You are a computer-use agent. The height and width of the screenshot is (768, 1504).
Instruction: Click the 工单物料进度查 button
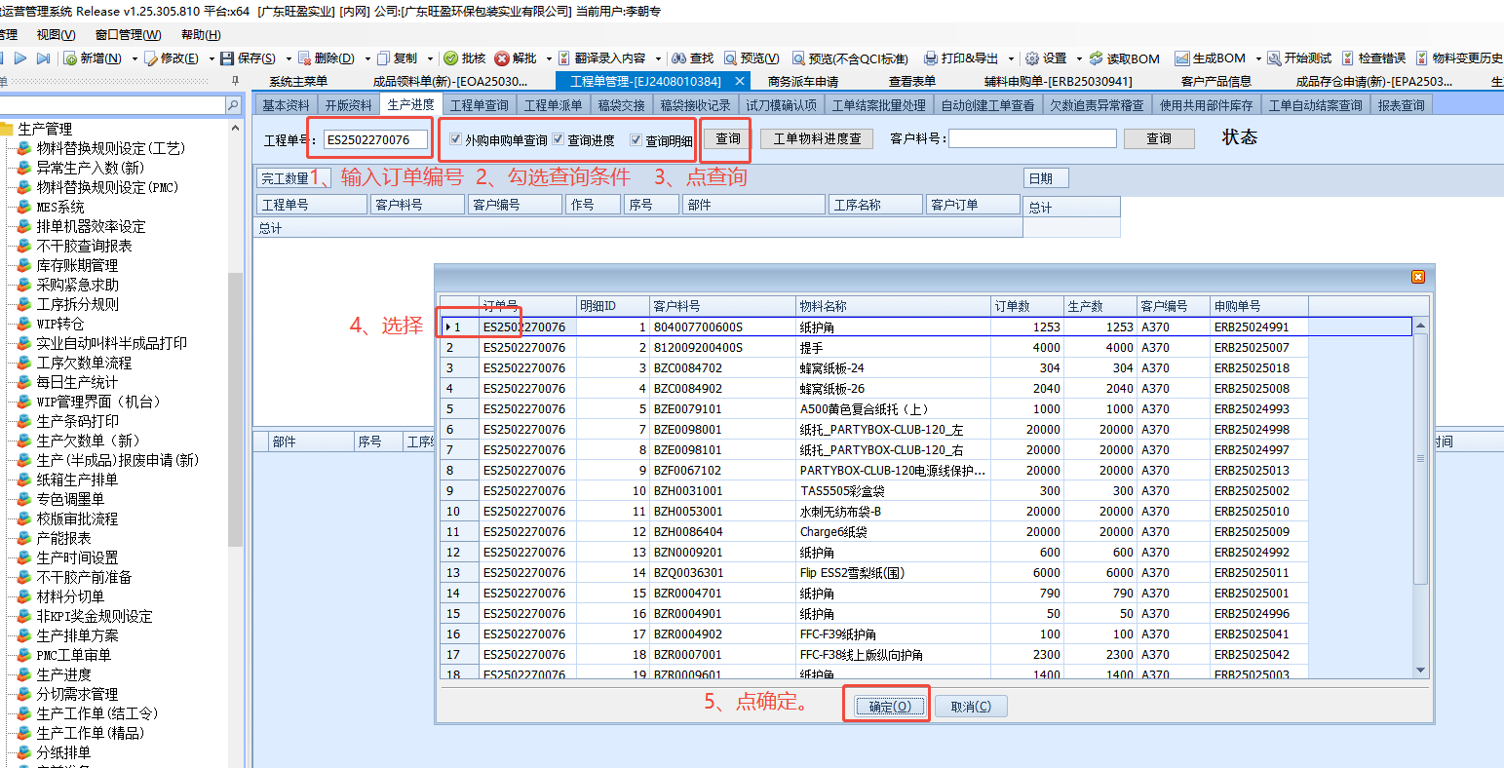click(x=817, y=139)
